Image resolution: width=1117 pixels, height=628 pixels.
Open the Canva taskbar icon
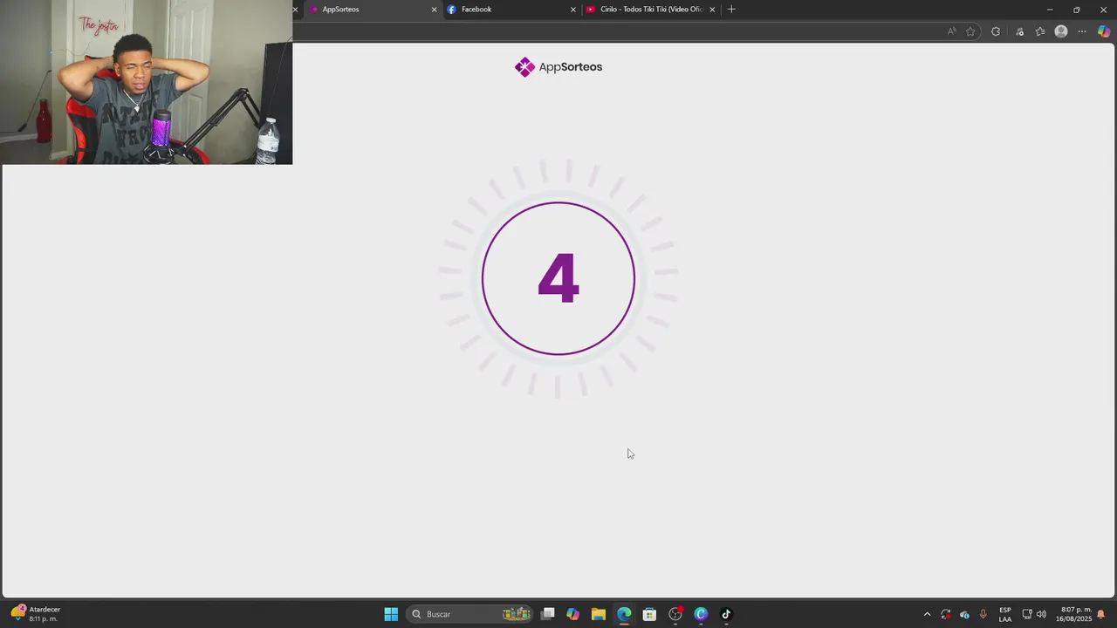701,614
